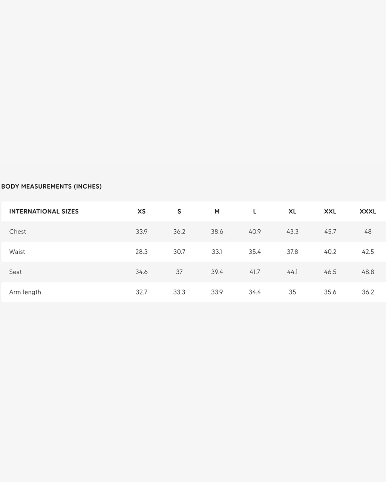Click seat value 41.7 for L
Image resolution: width=386 pixels, height=482 pixels.
coord(255,272)
